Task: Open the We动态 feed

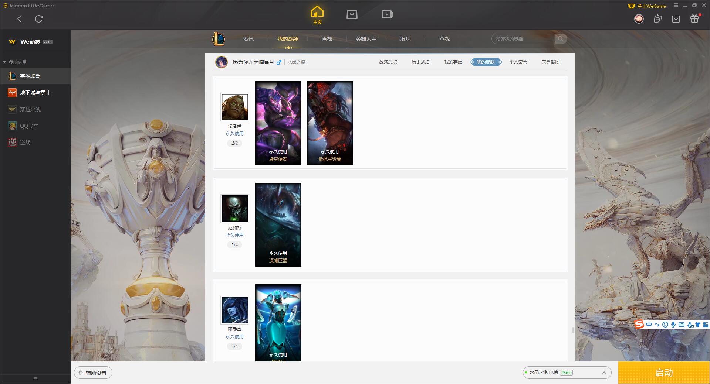Action: click(x=35, y=42)
